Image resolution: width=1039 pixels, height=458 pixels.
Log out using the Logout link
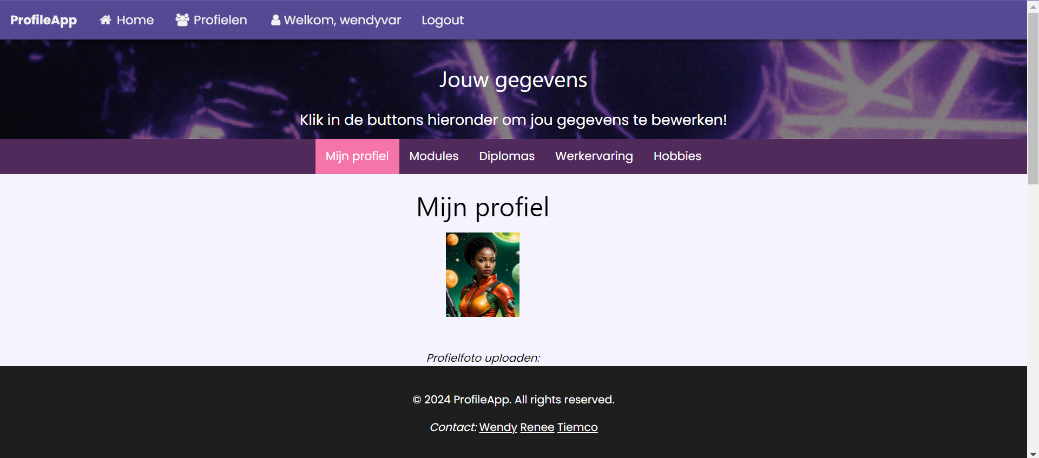(x=443, y=20)
